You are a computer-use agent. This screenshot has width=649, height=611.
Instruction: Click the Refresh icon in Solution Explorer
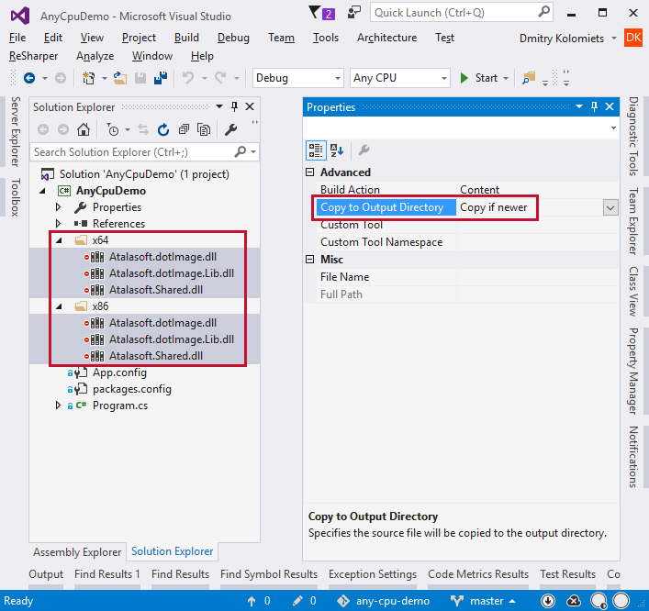[163, 130]
